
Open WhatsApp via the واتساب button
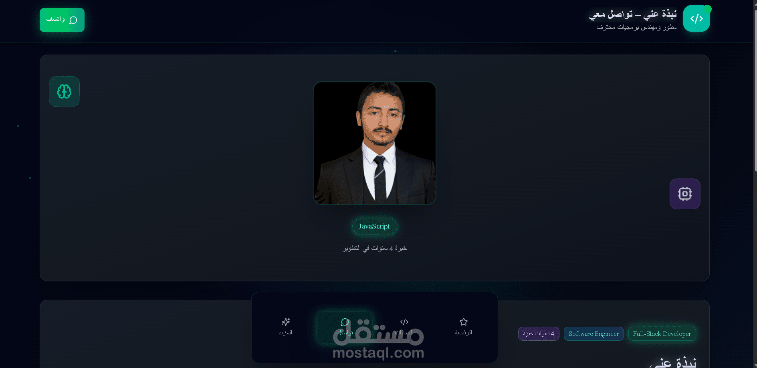coord(62,20)
